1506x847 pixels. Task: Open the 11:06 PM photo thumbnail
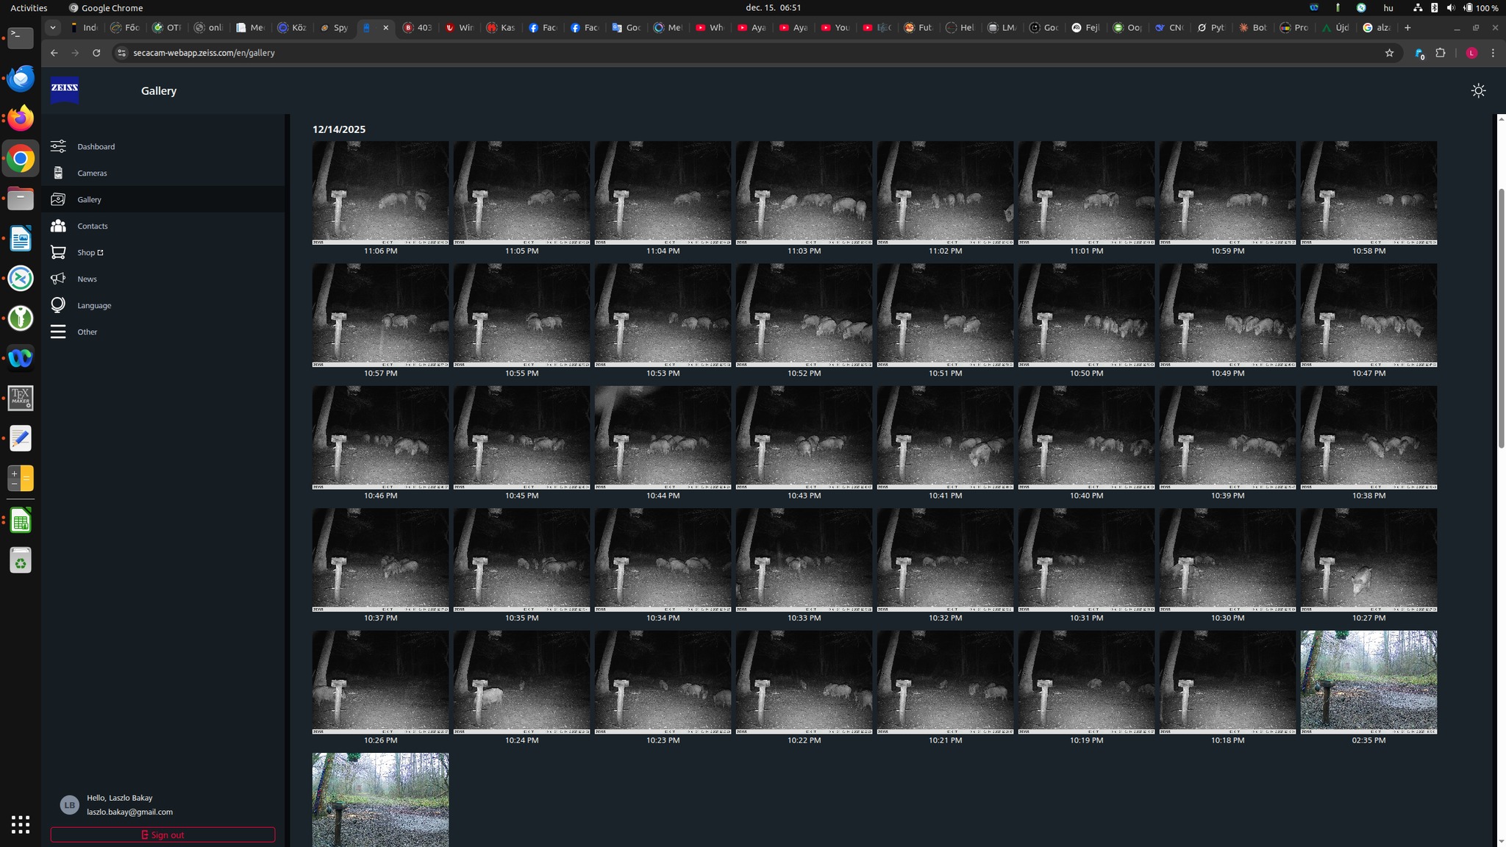(x=380, y=193)
